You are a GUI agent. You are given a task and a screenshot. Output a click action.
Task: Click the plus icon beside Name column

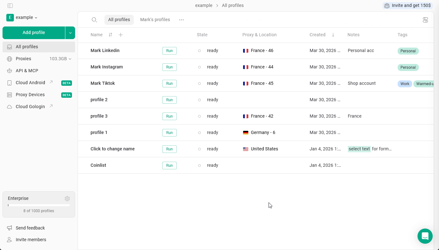(x=121, y=35)
